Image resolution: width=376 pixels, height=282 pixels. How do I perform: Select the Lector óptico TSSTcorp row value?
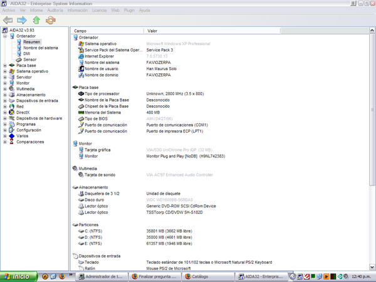tap(175, 212)
